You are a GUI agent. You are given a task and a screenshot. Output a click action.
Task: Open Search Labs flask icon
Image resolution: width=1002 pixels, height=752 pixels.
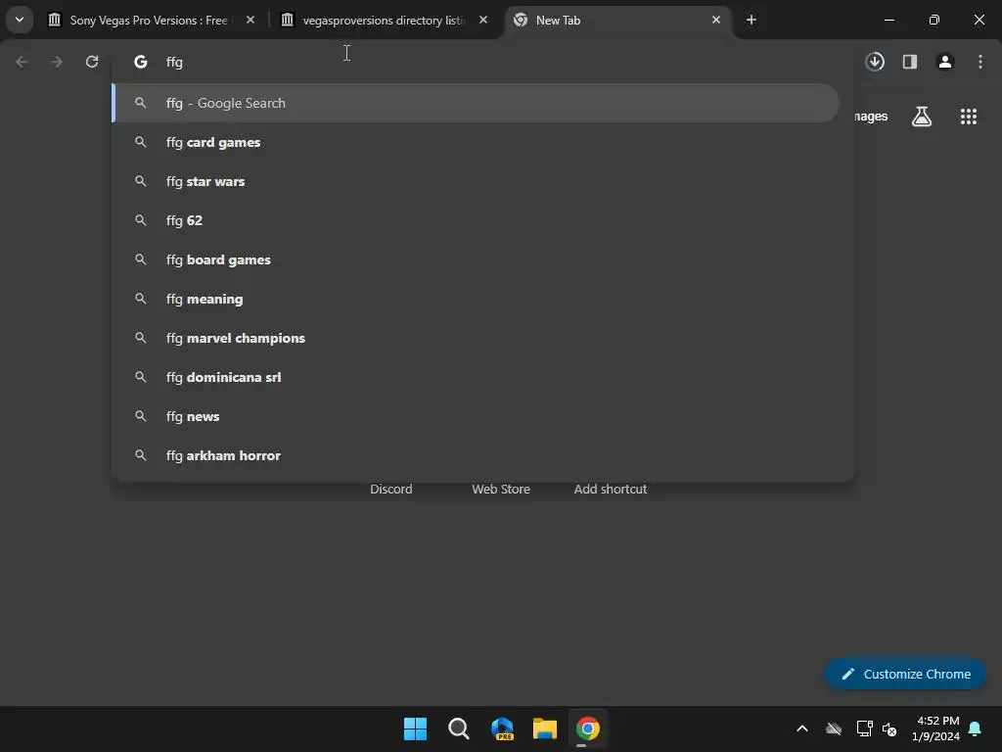[922, 117]
